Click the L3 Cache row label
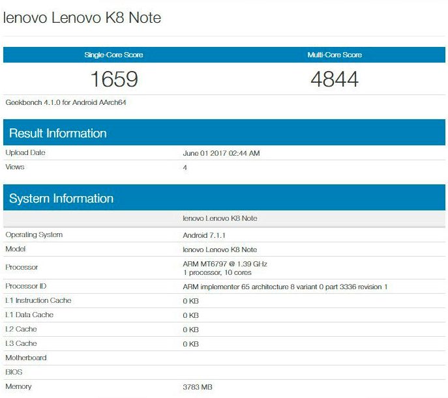Screen dimensions: 448x398 tap(21, 343)
